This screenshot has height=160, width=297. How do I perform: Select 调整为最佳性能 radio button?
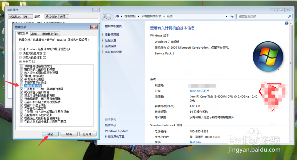click(x=20, y=57)
